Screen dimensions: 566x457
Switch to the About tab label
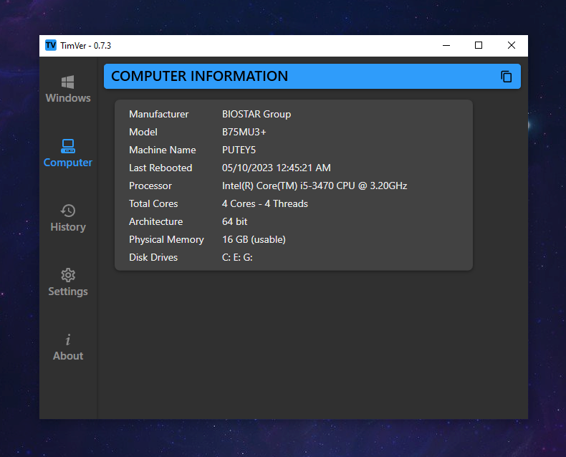coord(68,356)
